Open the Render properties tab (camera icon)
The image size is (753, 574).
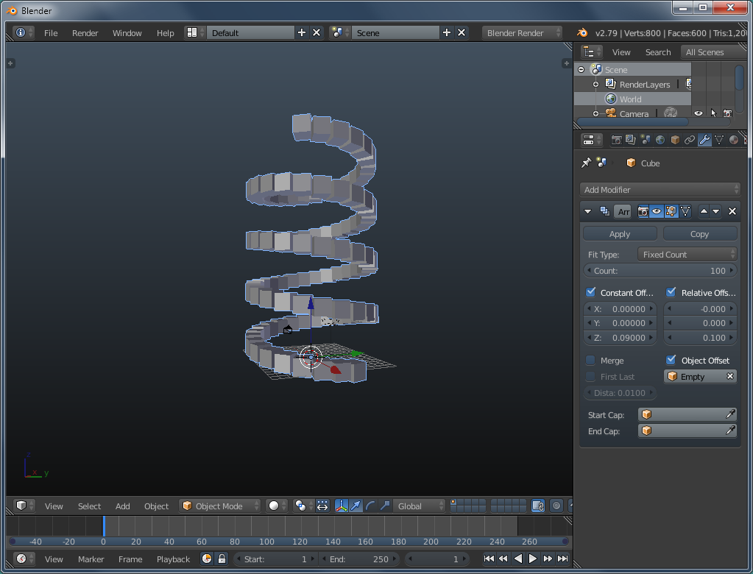[617, 140]
